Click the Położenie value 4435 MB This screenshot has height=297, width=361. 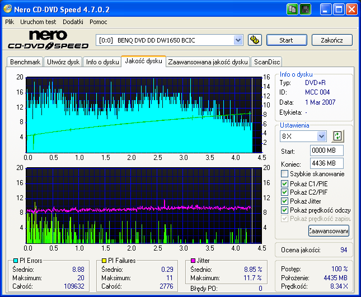pos(335,278)
